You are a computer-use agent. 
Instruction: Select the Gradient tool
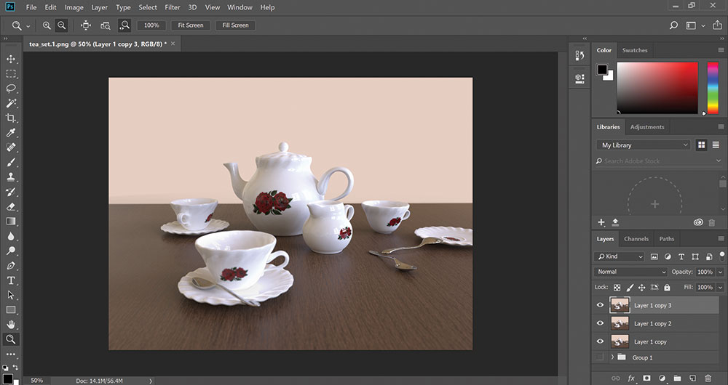coord(11,222)
